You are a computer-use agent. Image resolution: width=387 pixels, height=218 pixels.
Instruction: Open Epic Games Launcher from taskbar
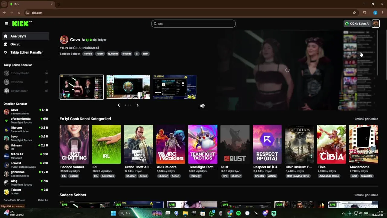[194, 213]
